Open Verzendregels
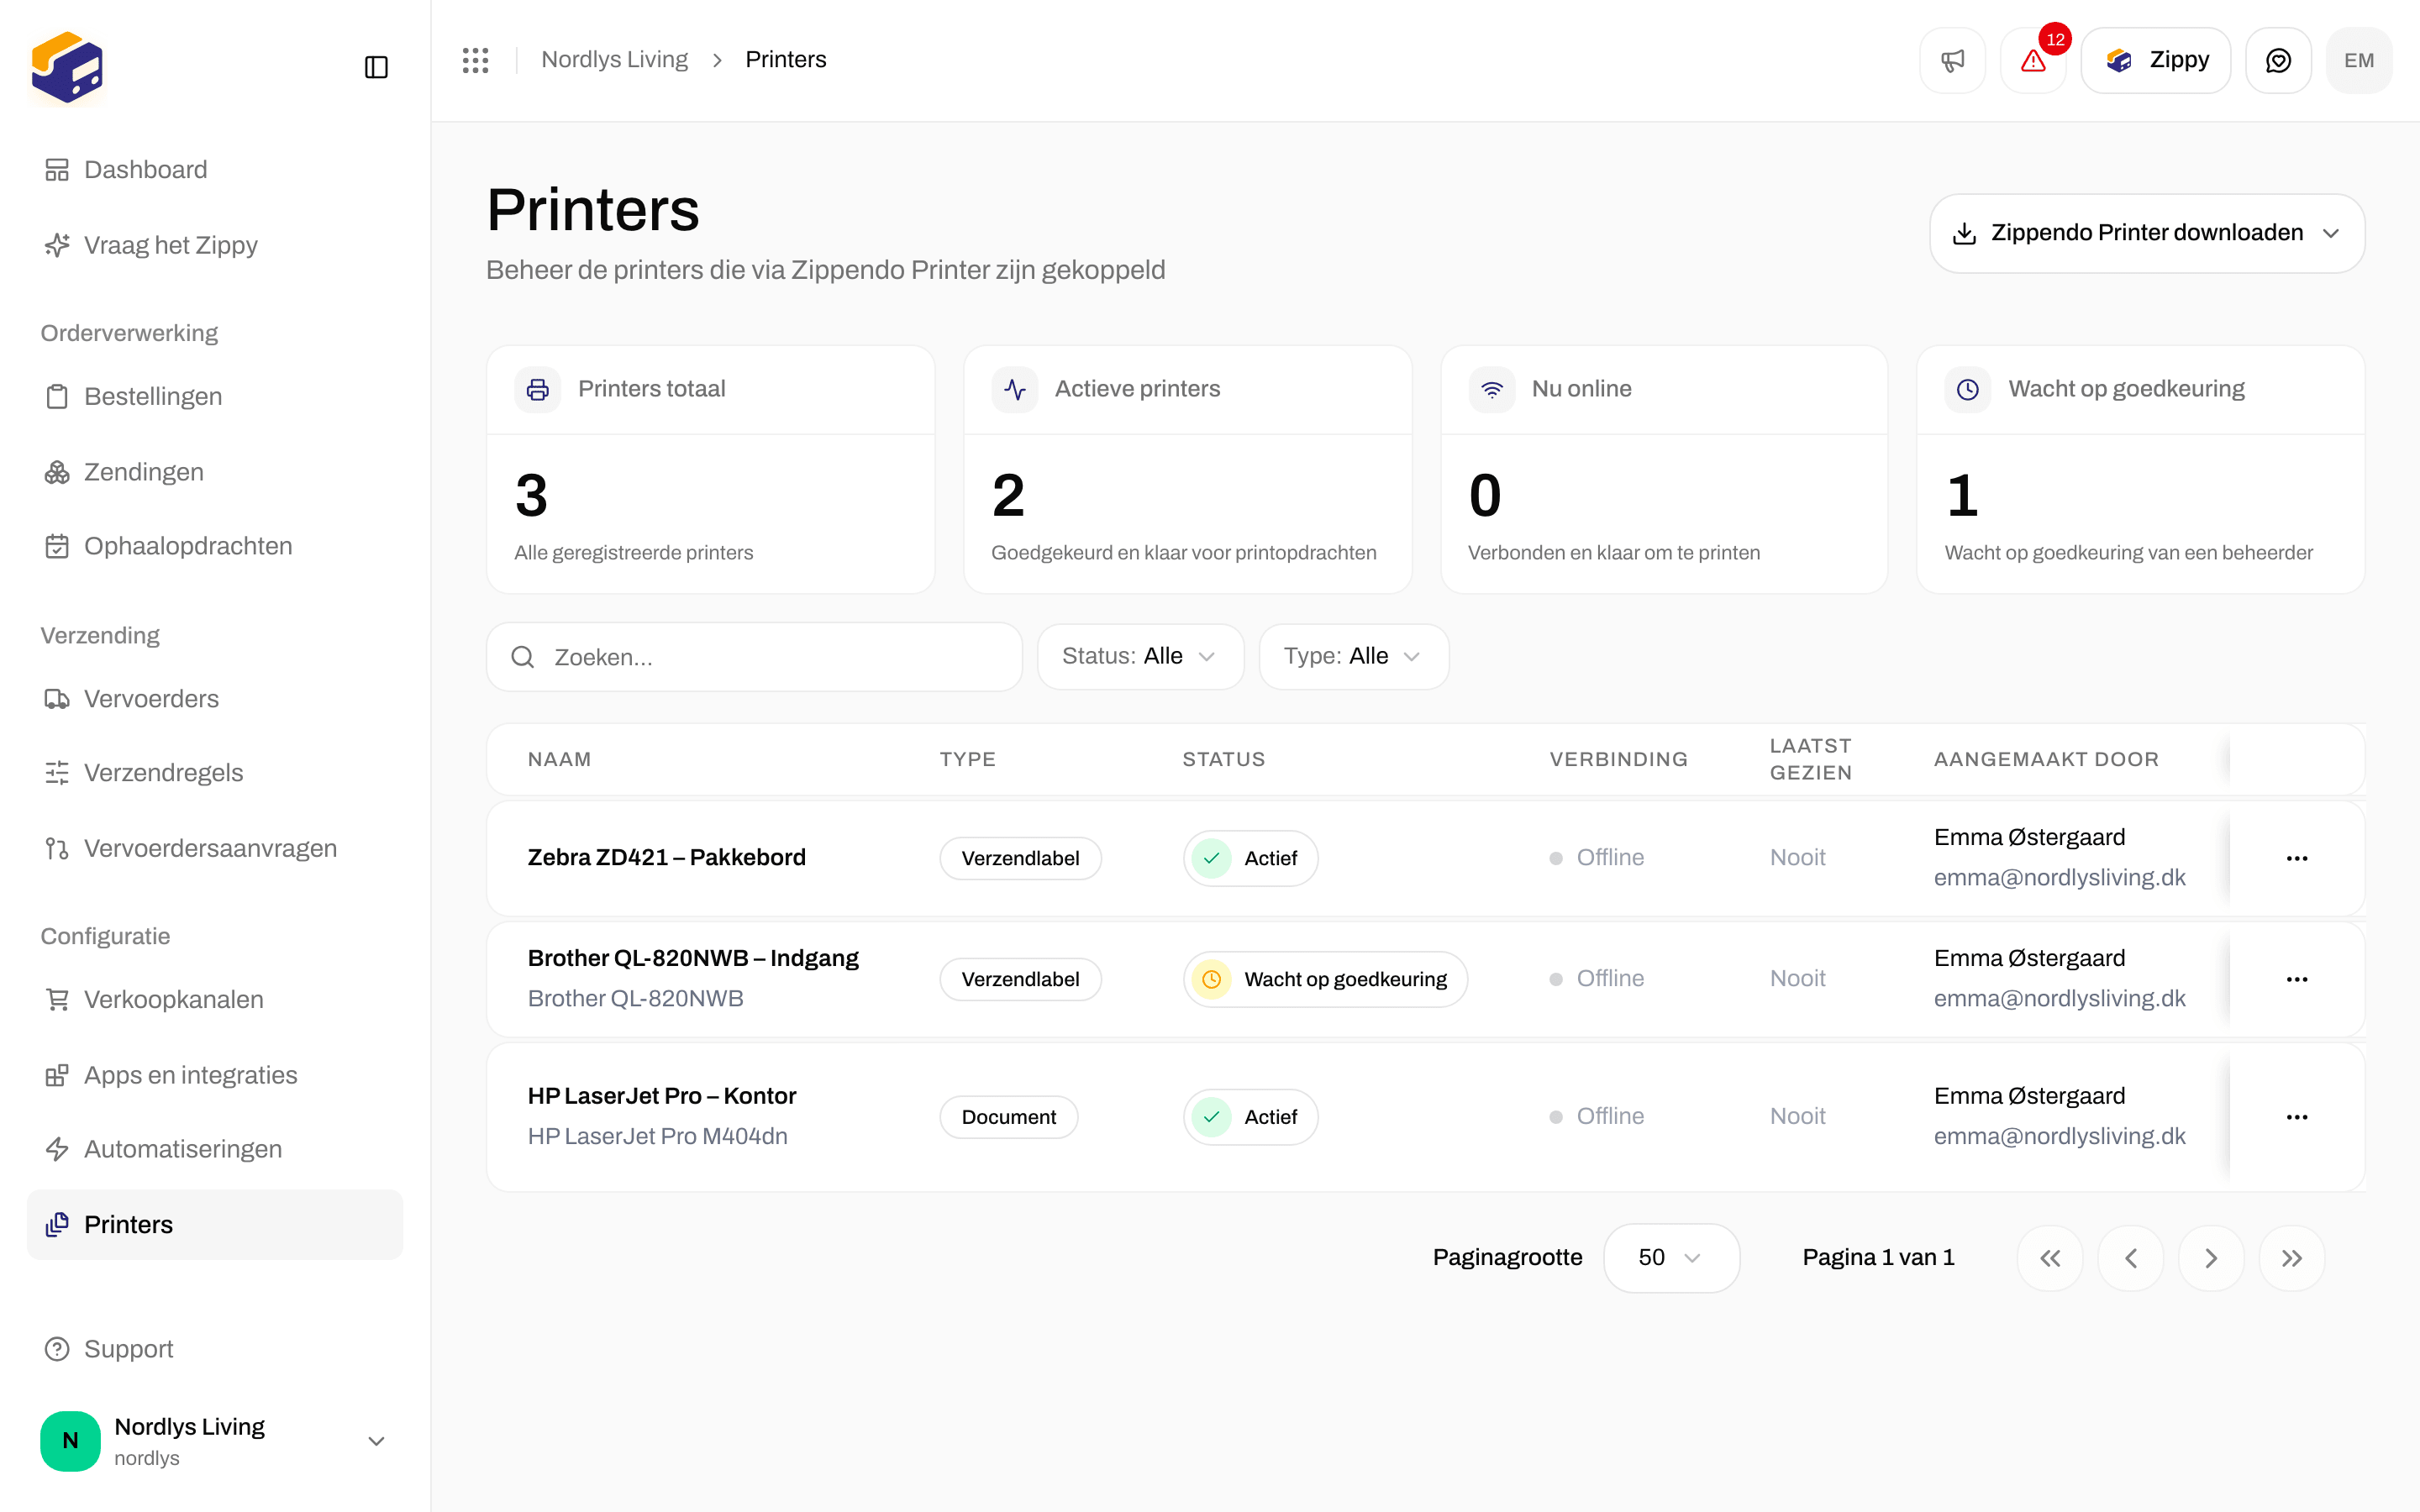2420x1512 pixels. click(x=215, y=773)
